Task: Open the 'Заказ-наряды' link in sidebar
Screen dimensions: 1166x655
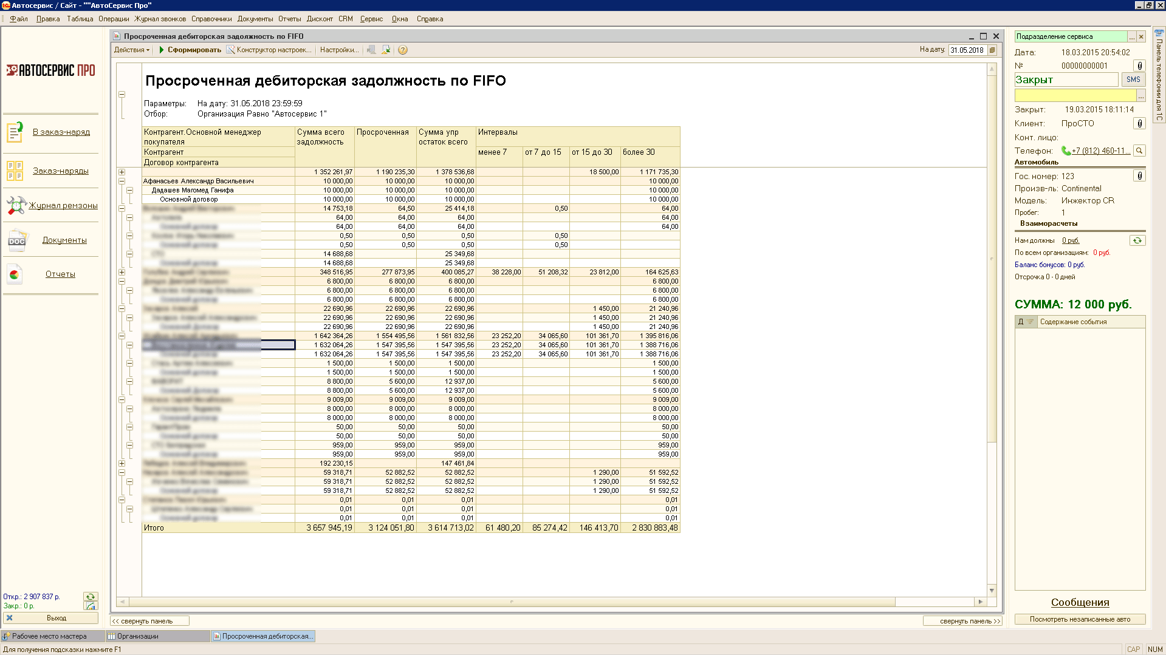Action: (x=60, y=171)
